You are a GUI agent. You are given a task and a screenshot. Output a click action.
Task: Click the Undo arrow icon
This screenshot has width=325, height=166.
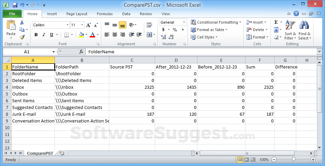(22, 5)
